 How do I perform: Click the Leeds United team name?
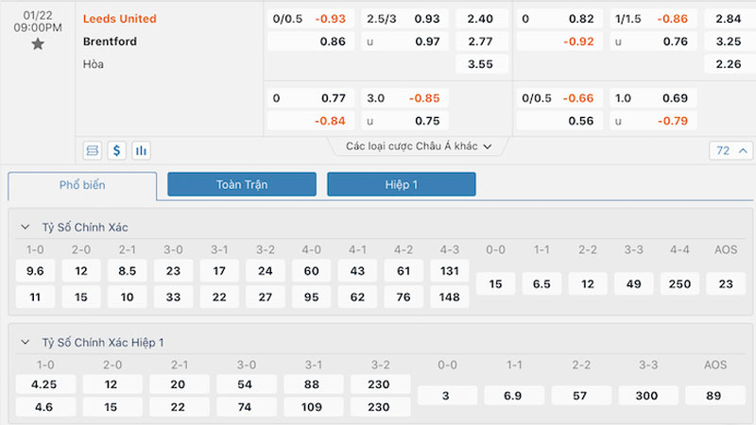[x=120, y=19]
